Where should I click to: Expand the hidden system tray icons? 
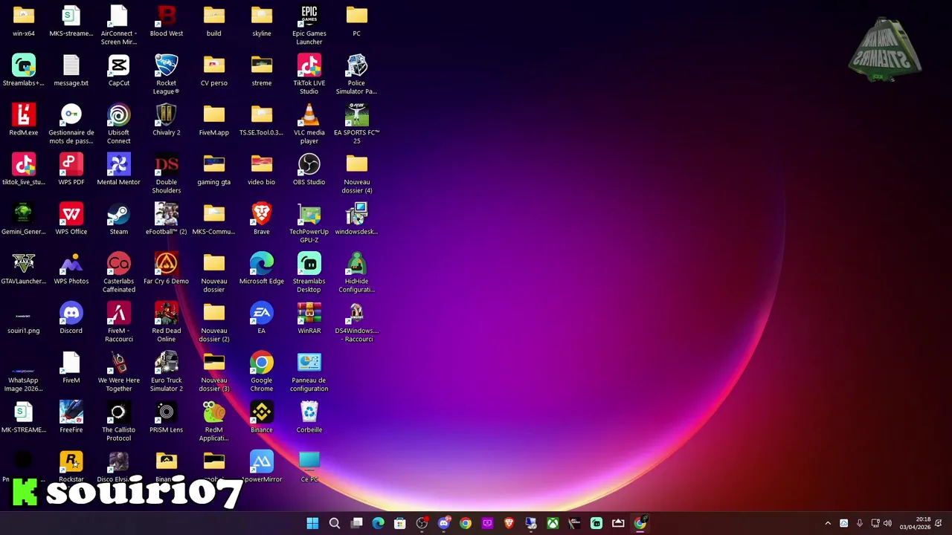pos(828,523)
